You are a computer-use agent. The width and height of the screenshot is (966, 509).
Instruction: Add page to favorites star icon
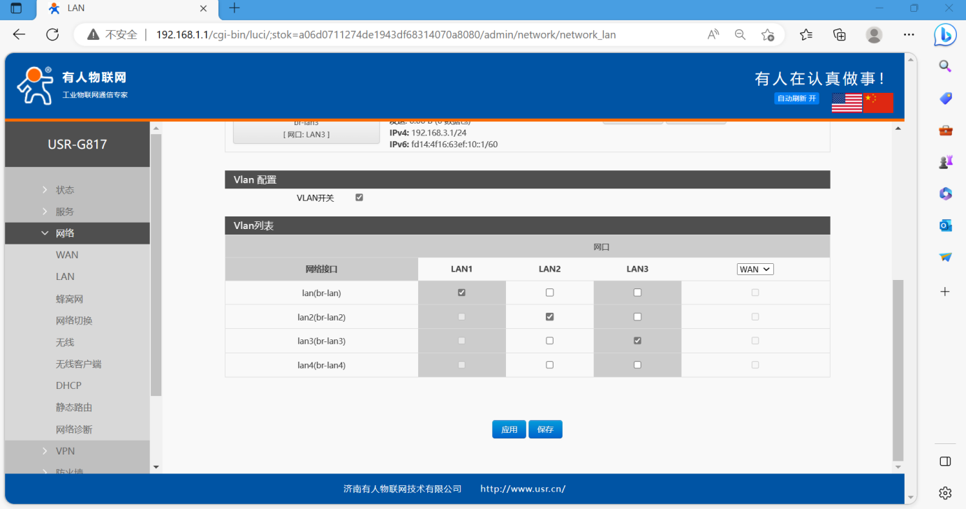768,35
